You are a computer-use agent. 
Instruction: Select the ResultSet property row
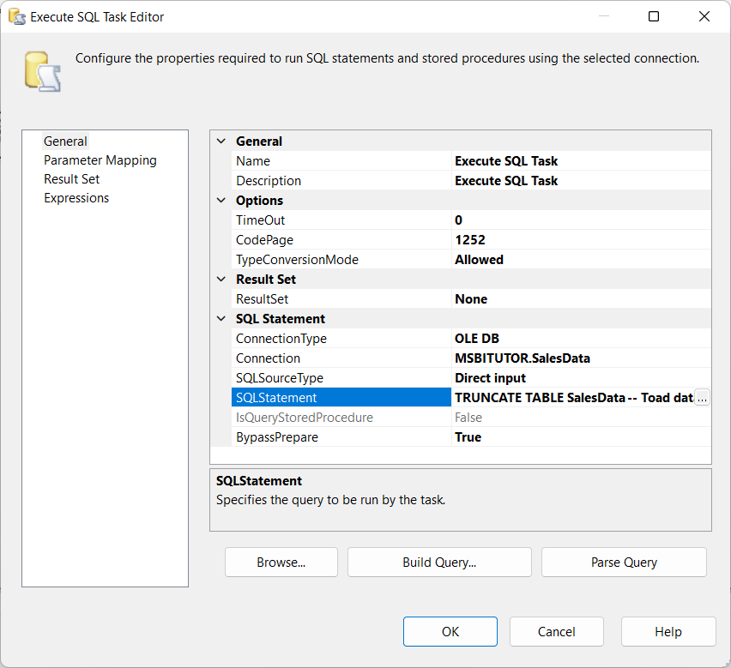[x=471, y=299]
